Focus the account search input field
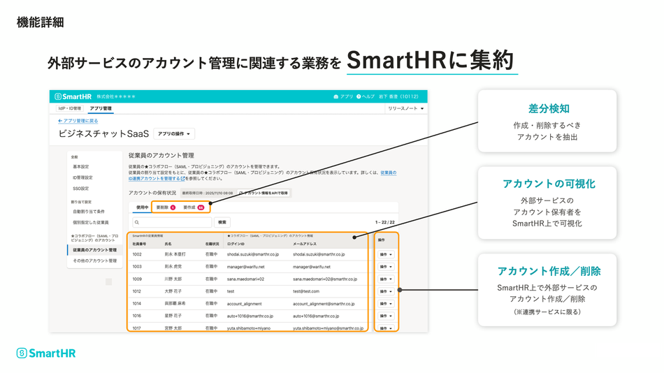Screen dimensions: 664x373 click(172, 222)
